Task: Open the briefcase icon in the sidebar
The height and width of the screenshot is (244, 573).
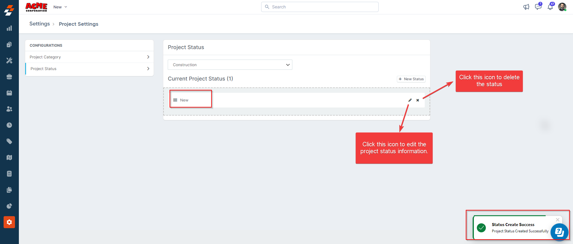Action: point(9,77)
